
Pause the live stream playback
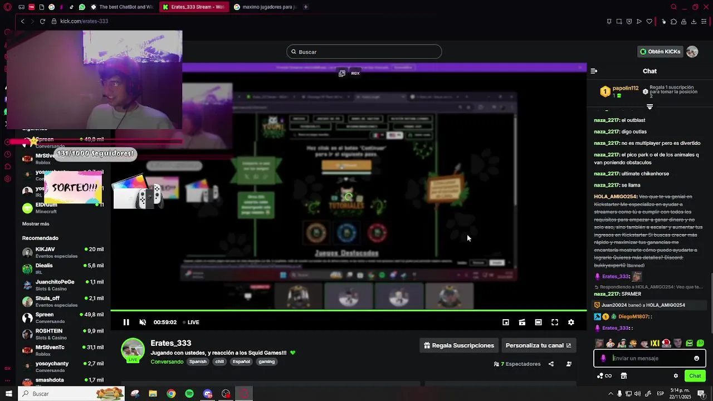(x=126, y=322)
